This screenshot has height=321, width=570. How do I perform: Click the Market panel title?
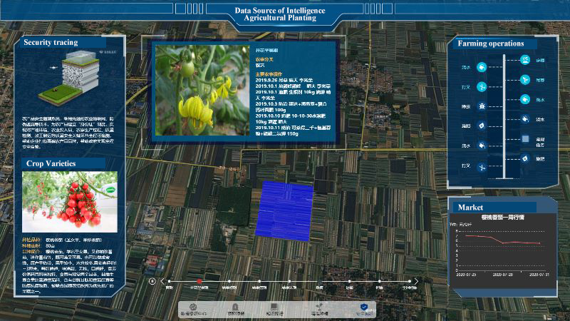point(470,208)
